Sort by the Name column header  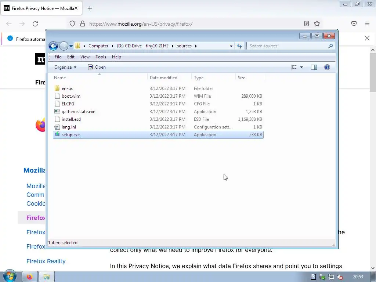100,78
